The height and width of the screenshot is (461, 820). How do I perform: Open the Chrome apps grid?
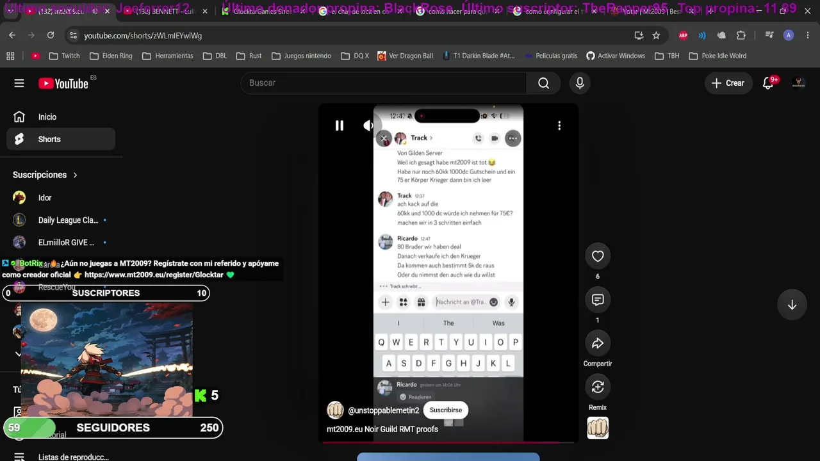[10, 56]
